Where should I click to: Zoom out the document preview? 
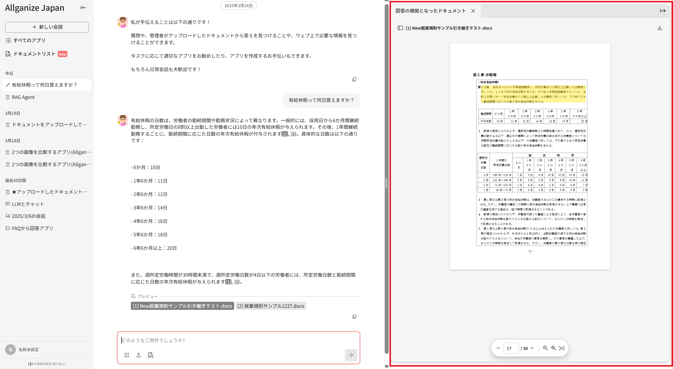(x=545, y=348)
